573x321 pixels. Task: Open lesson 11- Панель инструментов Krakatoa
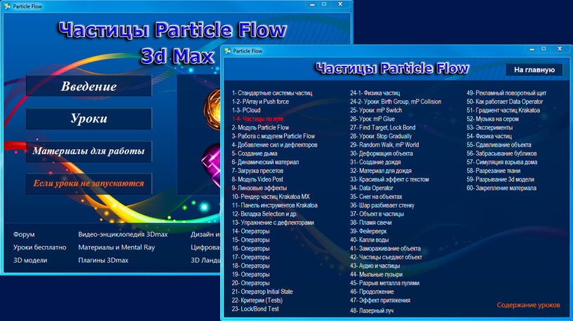274,205
